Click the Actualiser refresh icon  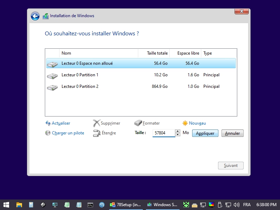click(48, 123)
